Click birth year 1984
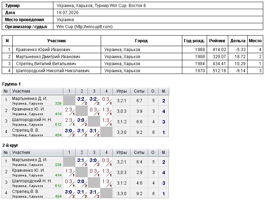 200,64
